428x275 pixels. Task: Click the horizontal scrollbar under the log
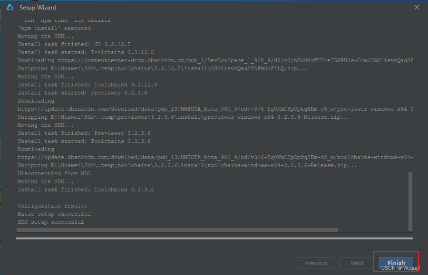(x=177, y=230)
